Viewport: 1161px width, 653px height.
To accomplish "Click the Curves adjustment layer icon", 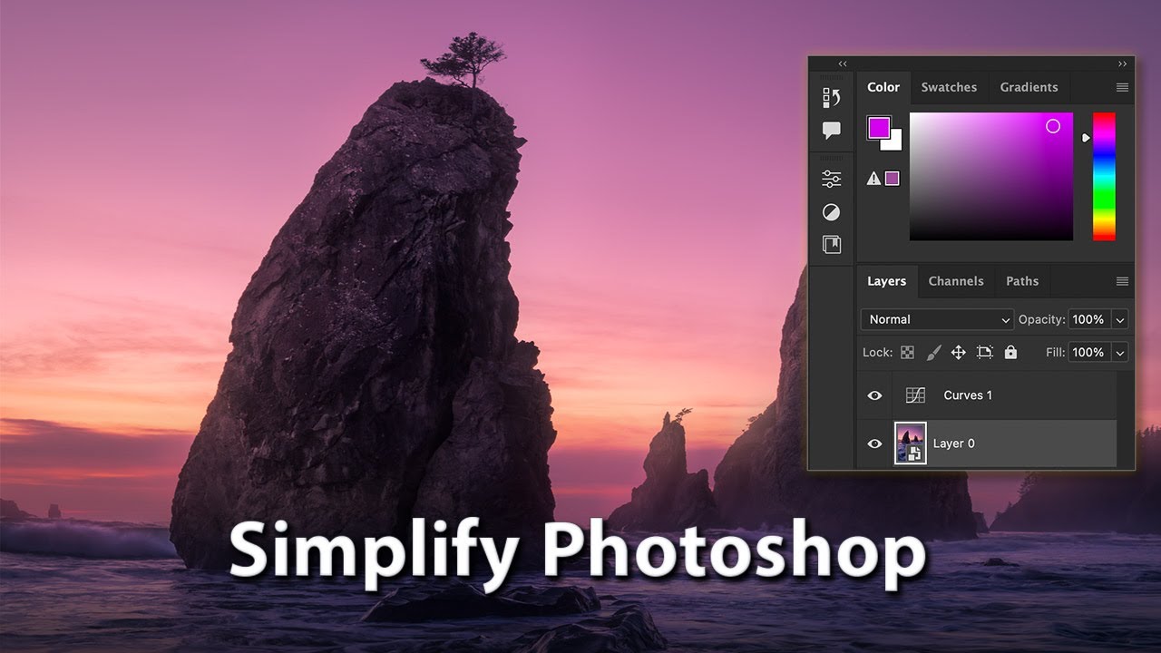I will (x=915, y=395).
